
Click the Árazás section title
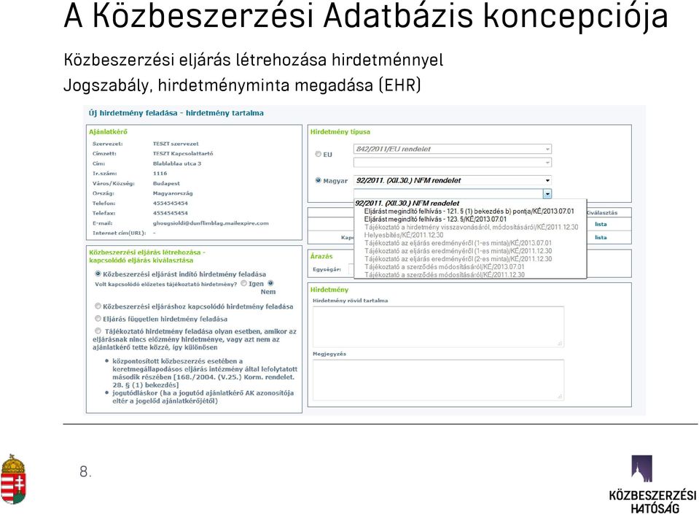pyautogui.click(x=321, y=256)
